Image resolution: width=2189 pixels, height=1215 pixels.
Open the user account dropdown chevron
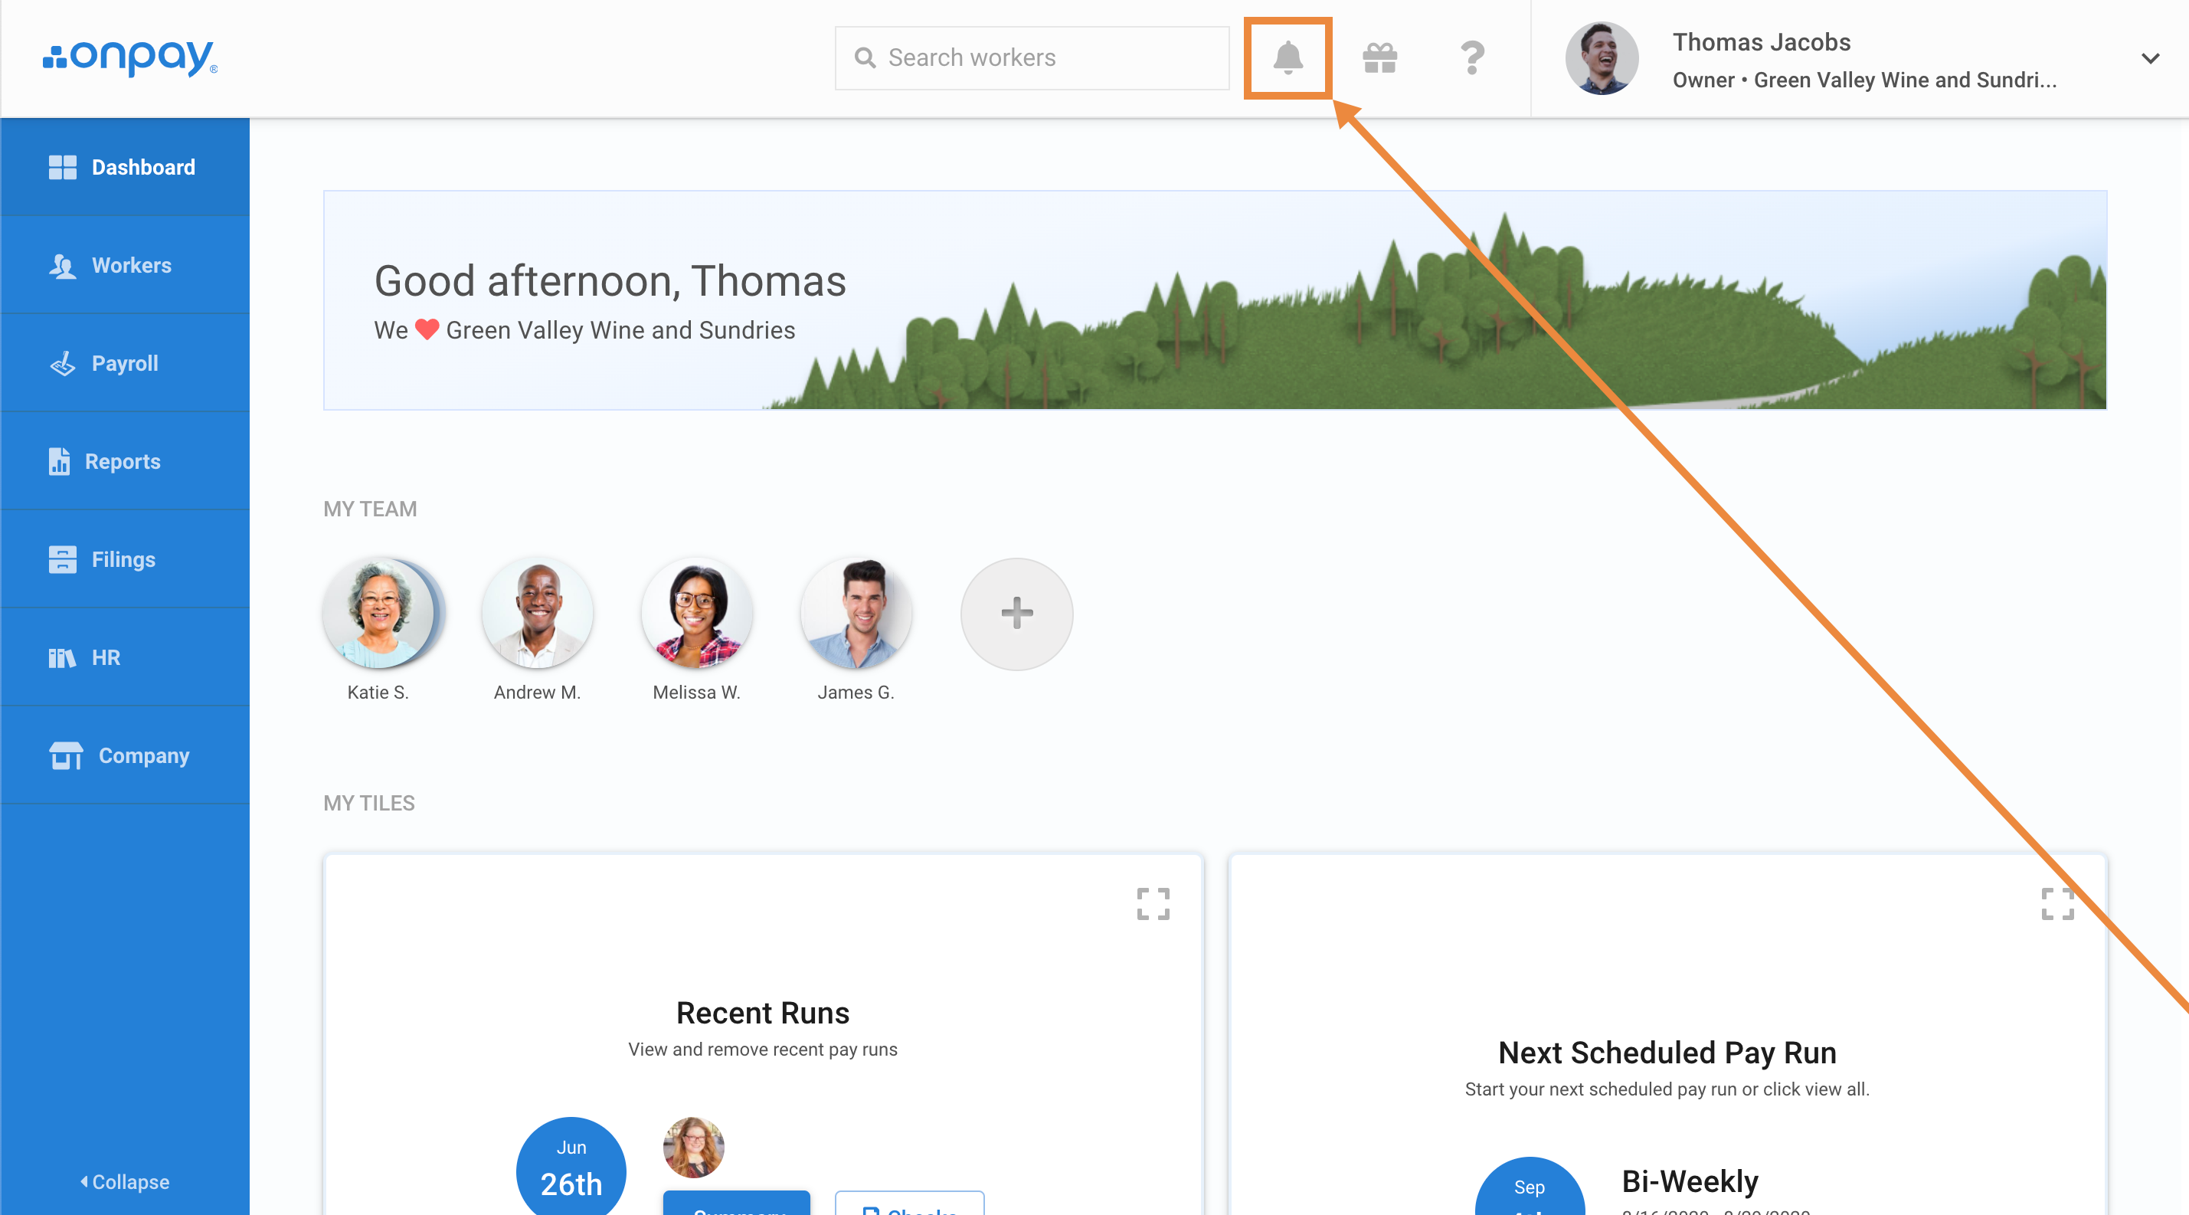2149,57
